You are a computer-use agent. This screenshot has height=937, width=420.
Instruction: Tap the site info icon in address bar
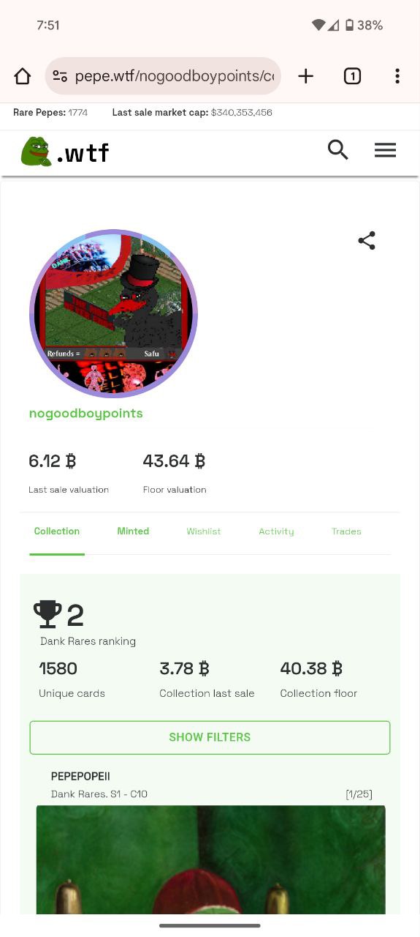pos(60,76)
